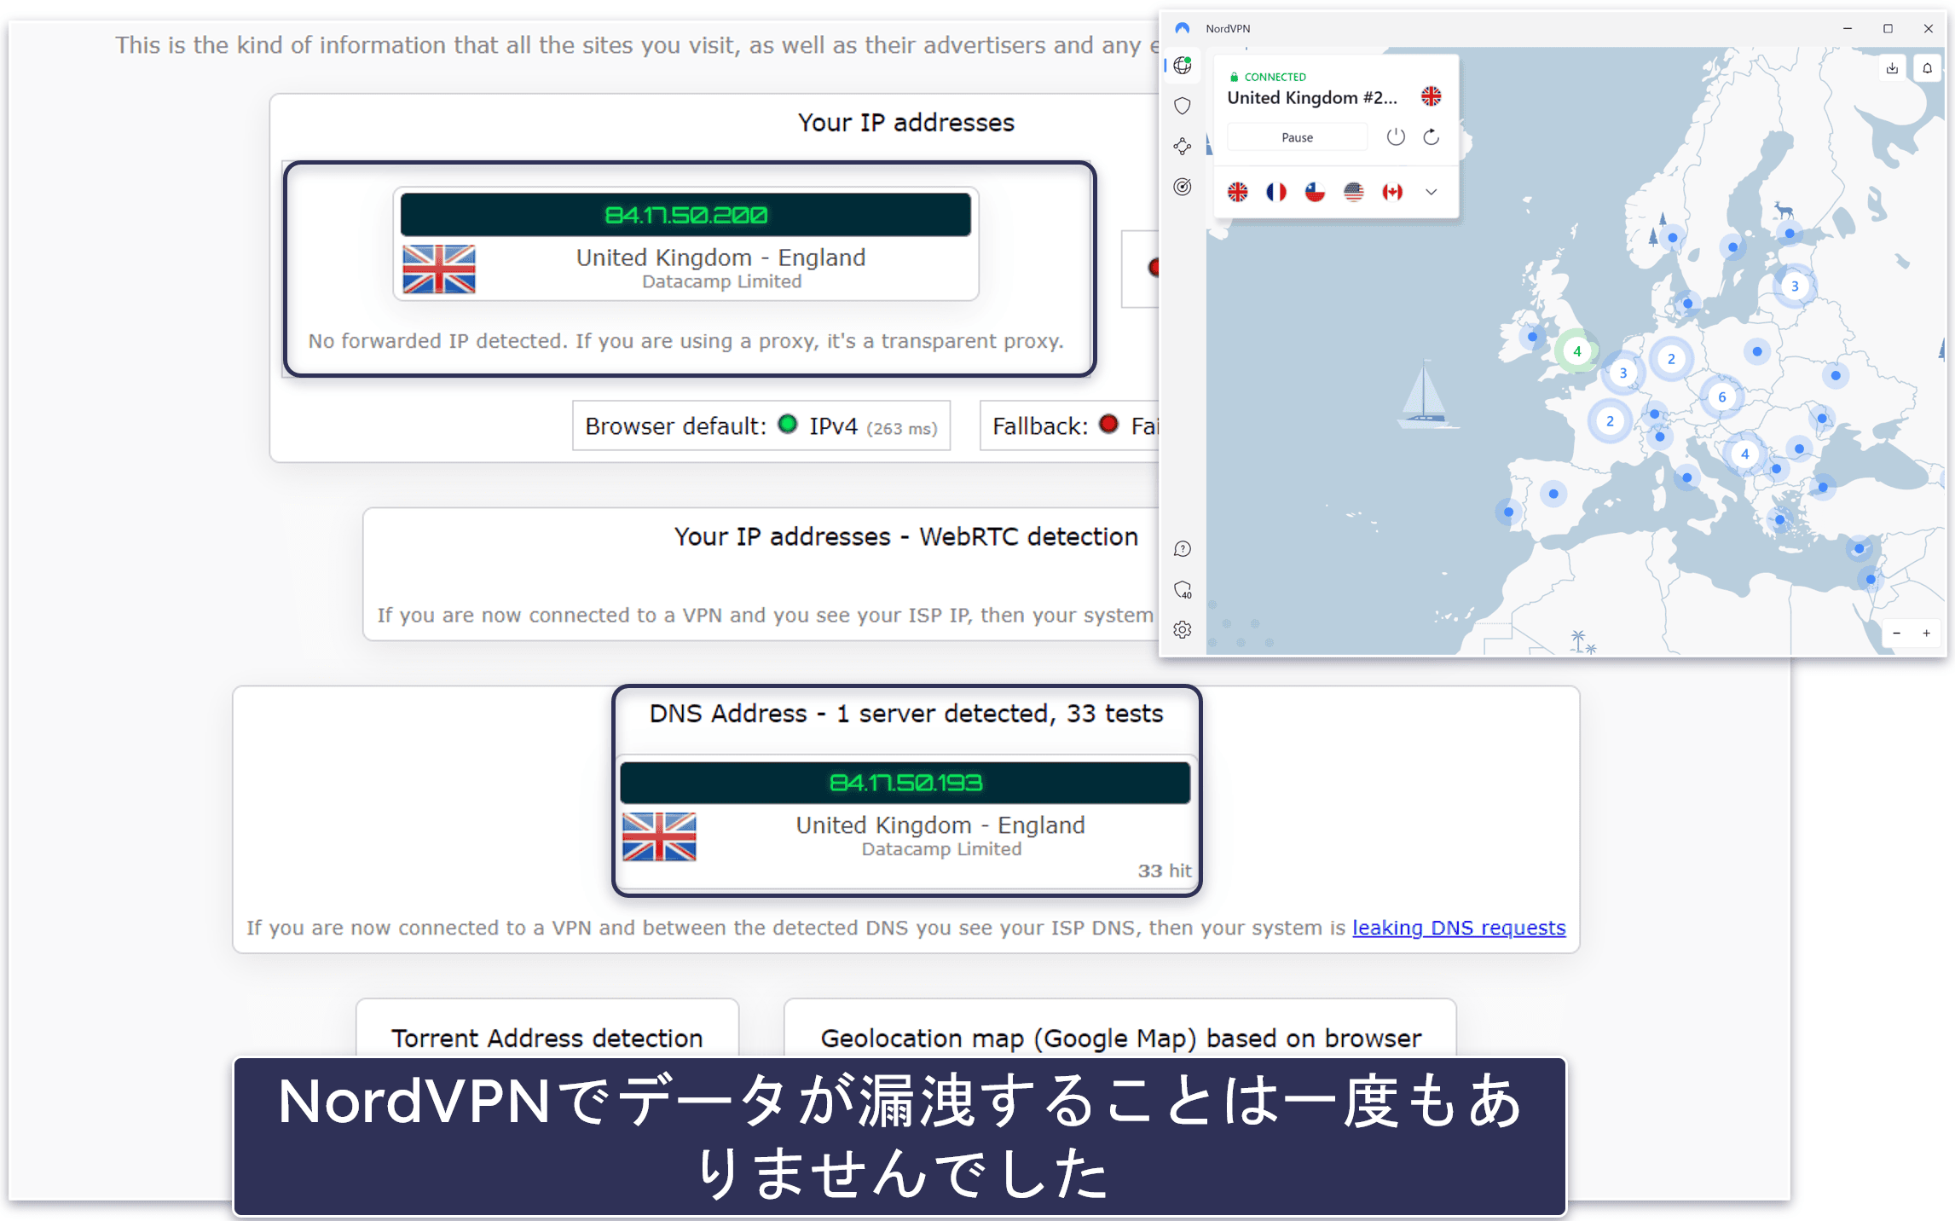The image size is (1955, 1221).
Task: Click the 'Your IP addresses - WebRTC detection' heading
Action: 906,536
